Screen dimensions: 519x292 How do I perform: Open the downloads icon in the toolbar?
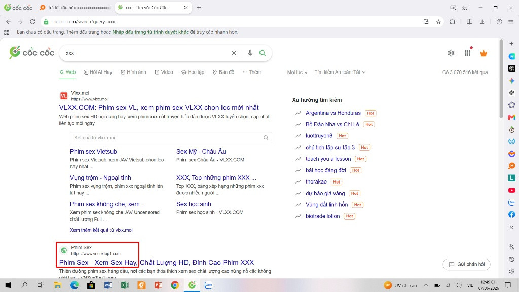482,21
